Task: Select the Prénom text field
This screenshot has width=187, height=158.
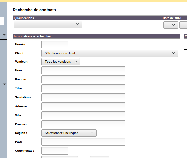Action: click(x=83, y=79)
